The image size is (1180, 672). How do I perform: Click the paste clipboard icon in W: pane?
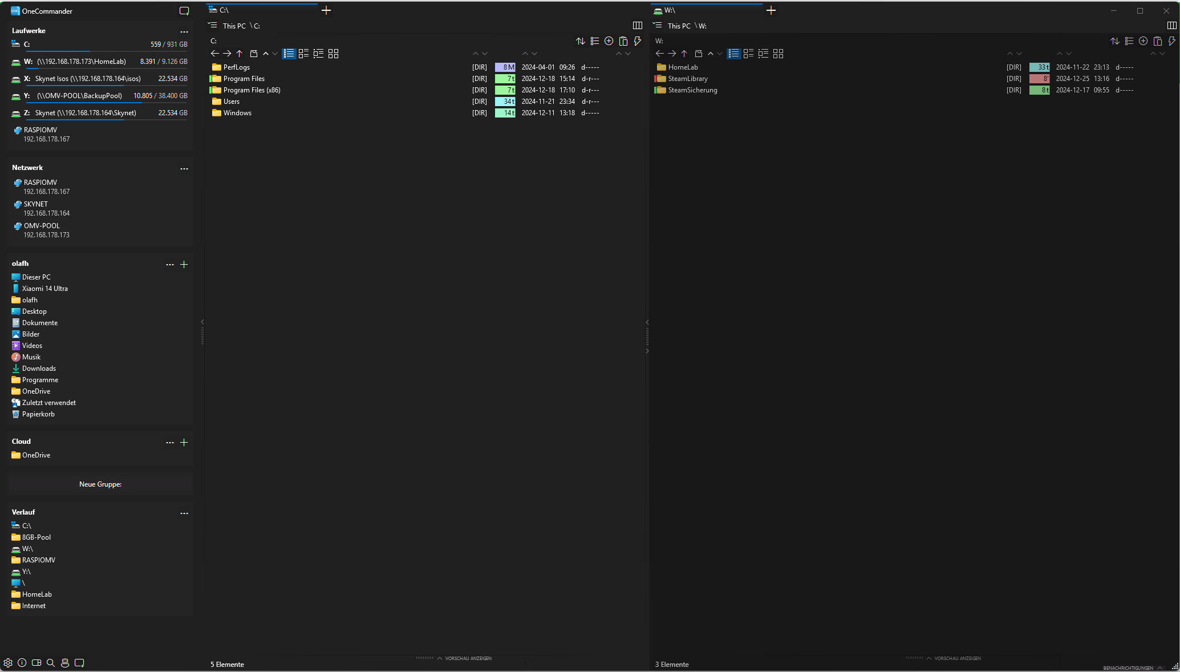click(1158, 41)
